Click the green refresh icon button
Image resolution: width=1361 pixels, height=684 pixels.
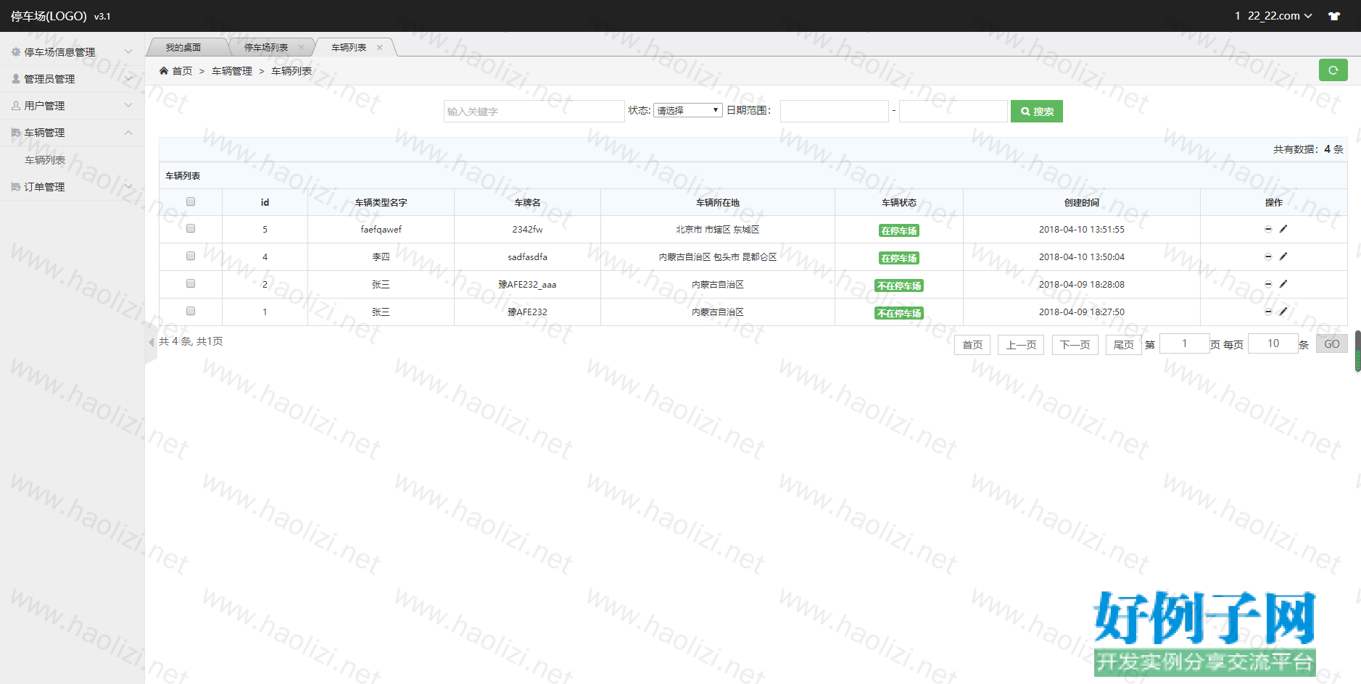pyautogui.click(x=1333, y=70)
